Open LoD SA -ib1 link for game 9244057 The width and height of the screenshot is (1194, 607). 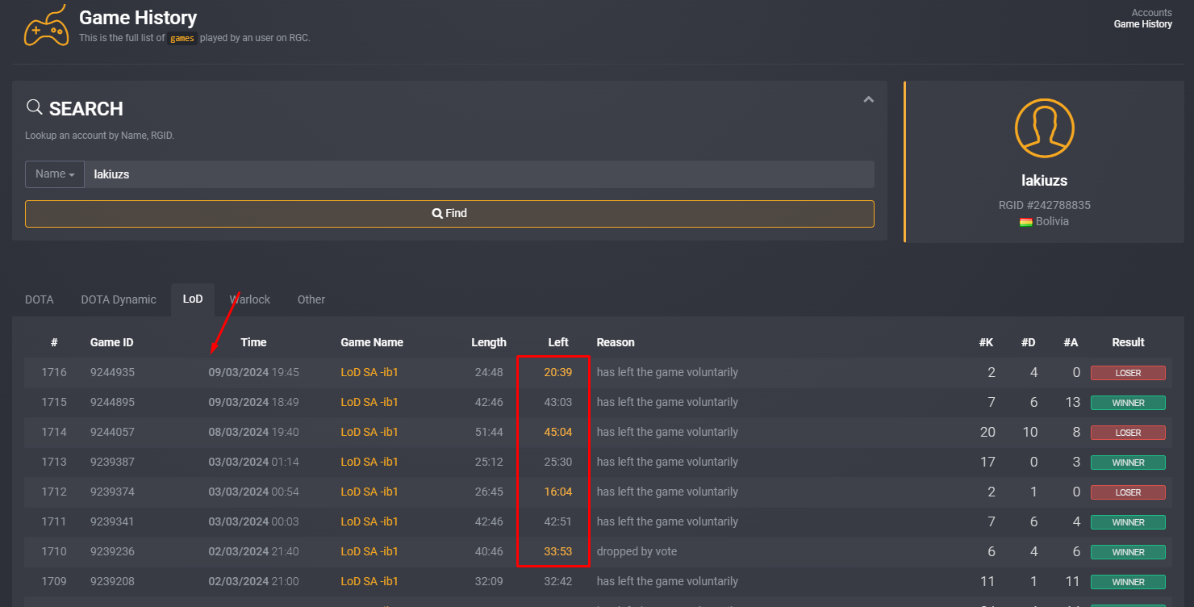[369, 432]
